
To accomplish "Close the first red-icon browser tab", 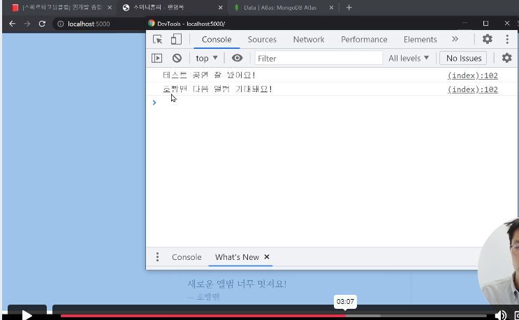I will tap(110, 8).
